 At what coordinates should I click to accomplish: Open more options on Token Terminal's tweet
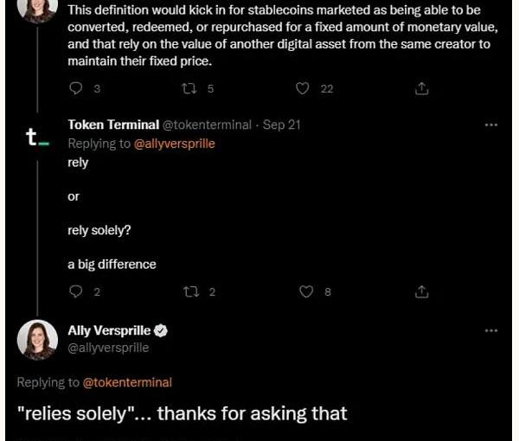[491, 125]
